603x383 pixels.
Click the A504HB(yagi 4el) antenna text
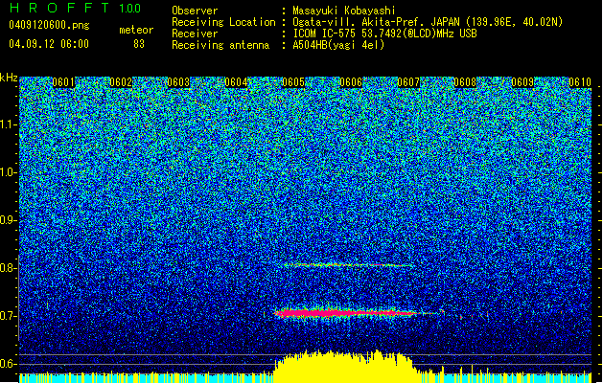point(338,45)
